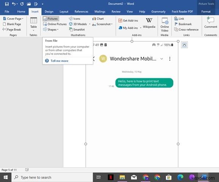Click the Tell me more link
219x182 pixels.
click(x=59, y=61)
